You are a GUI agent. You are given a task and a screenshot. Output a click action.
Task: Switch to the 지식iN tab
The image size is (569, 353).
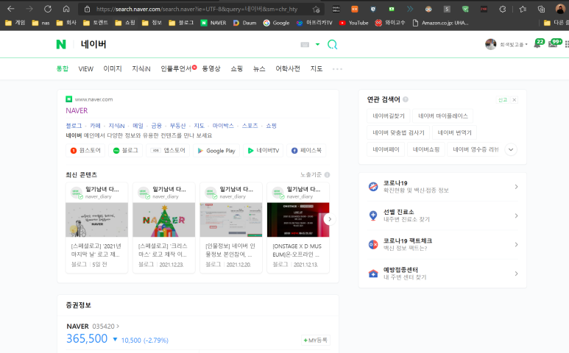coord(141,68)
